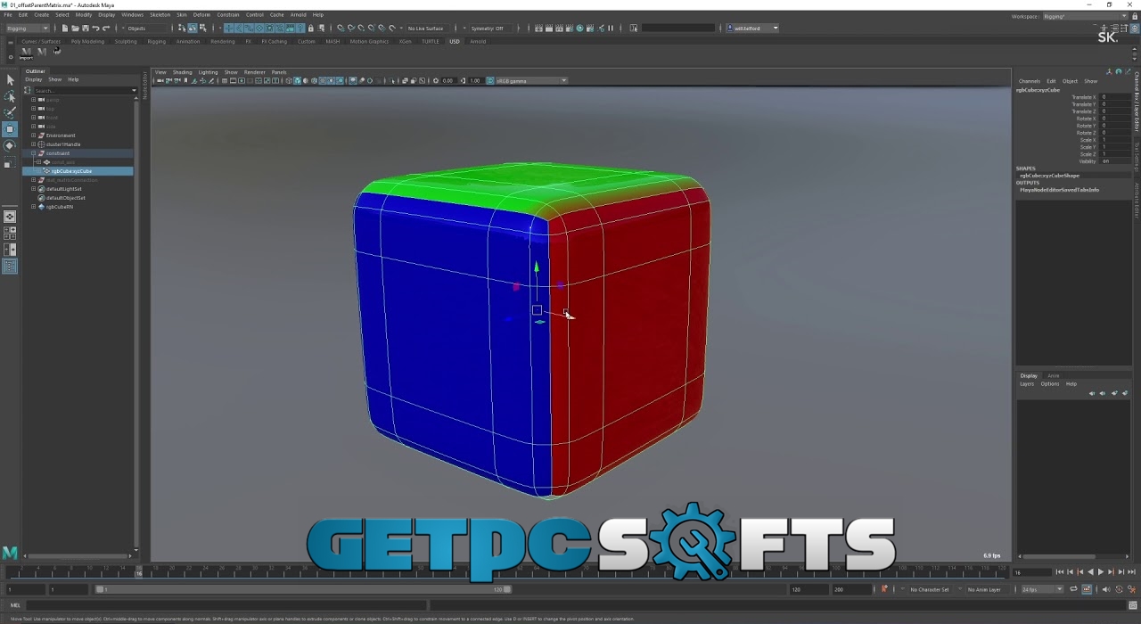1141x624 pixels.
Task: Expand the Environment node in Outliner
Action: click(34, 135)
